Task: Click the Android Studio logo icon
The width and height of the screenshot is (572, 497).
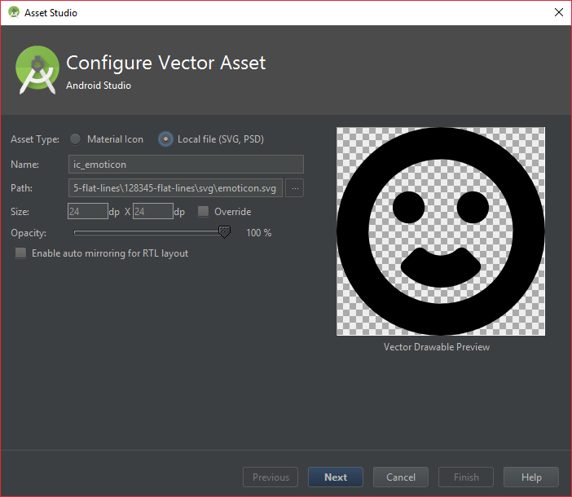Action: pos(37,70)
